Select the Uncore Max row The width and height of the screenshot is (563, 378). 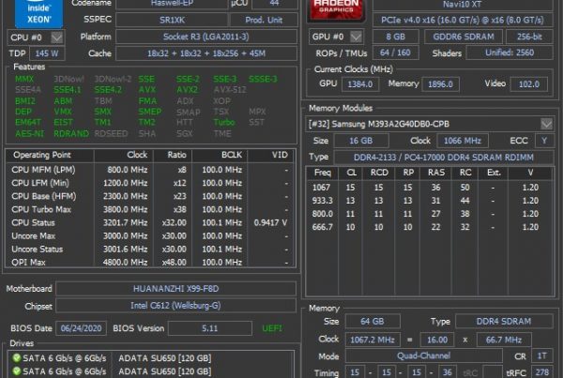coord(150,235)
